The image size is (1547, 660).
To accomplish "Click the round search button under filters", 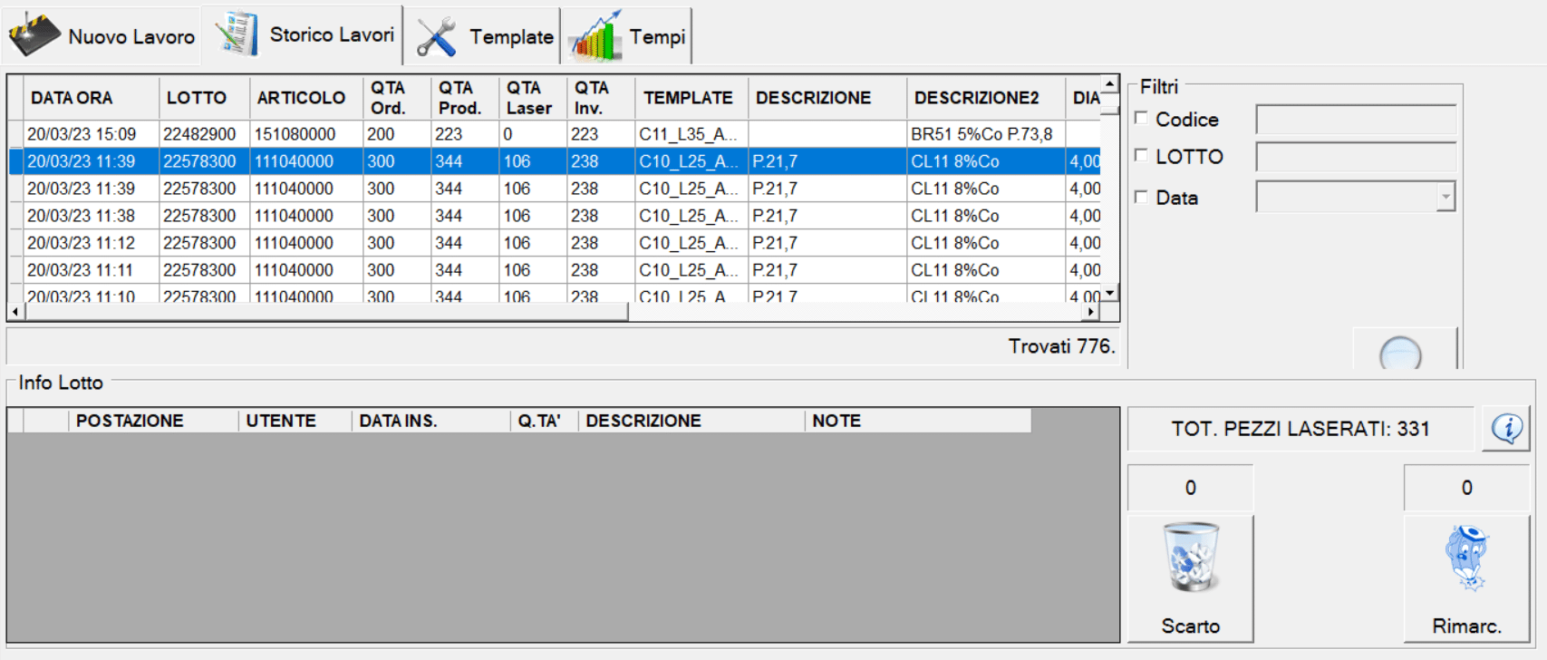I will tap(1400, 354).
